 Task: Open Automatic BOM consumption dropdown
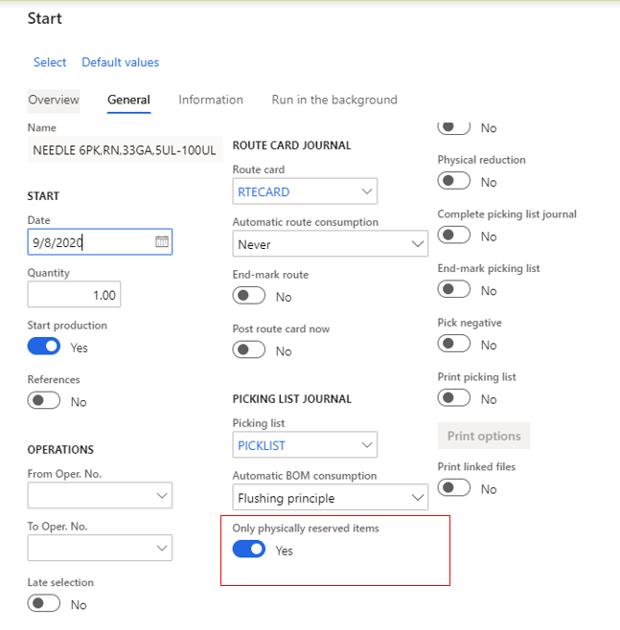click(x=418, y=498)
